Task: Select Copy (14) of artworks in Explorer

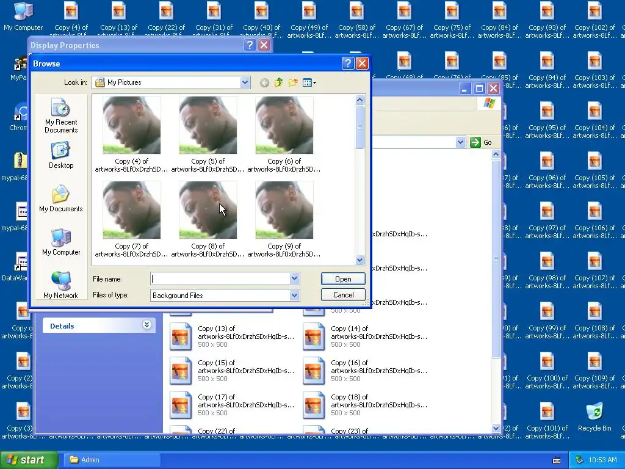Action: [x=365, y=336]
